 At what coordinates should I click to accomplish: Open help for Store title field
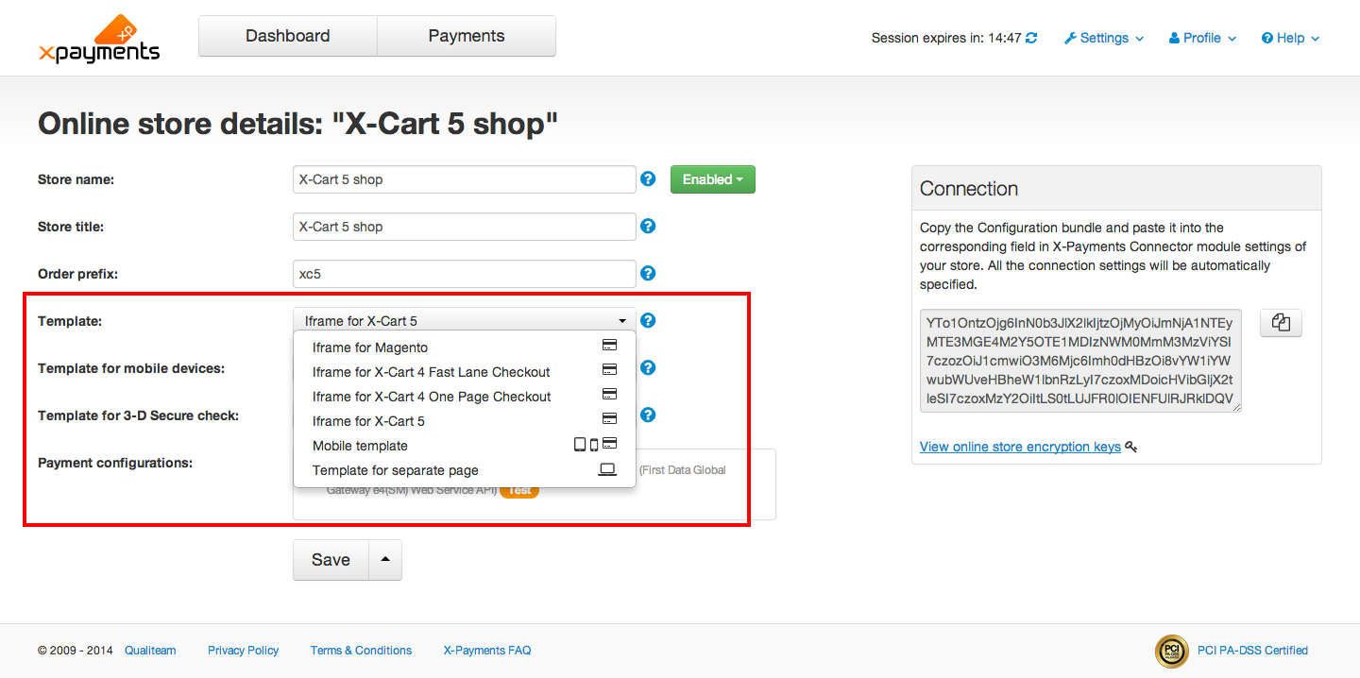pos(648,226)
